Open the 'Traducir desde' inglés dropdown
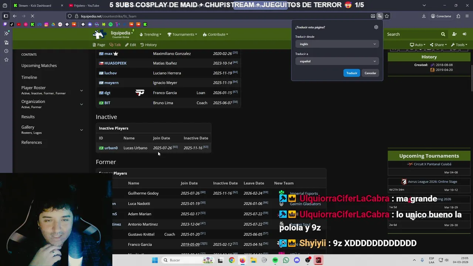 337,44
